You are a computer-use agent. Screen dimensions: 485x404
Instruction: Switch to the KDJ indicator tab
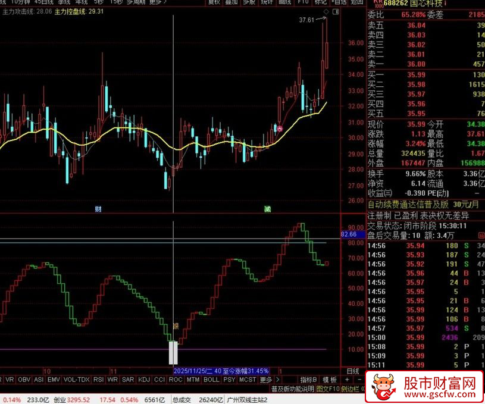pos(145,379)
